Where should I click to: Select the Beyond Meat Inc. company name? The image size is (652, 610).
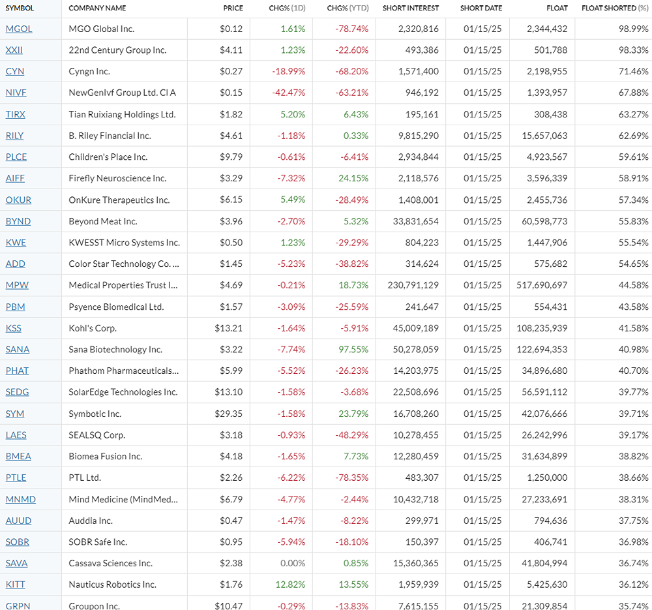pyautogui.click(x=103, y=221)
